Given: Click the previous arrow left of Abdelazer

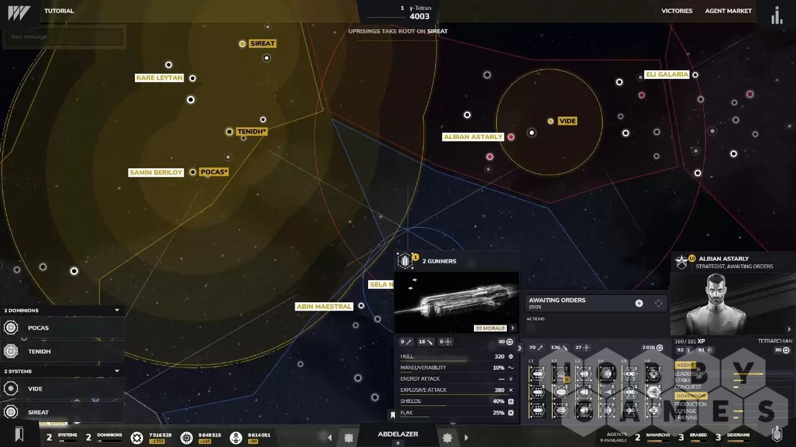Looking at the screenshot, I should point(330,438).
